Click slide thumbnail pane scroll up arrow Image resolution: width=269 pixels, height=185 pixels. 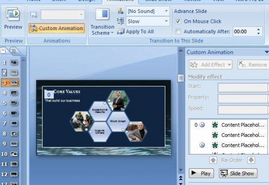[24, 60]
